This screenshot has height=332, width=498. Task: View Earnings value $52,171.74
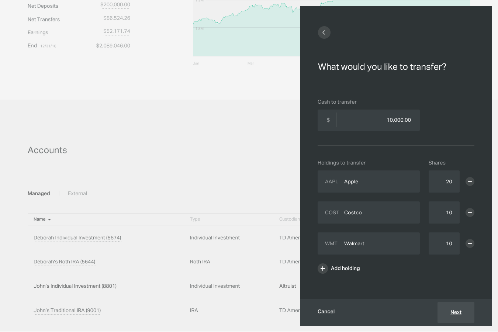(x=117, y=31)
